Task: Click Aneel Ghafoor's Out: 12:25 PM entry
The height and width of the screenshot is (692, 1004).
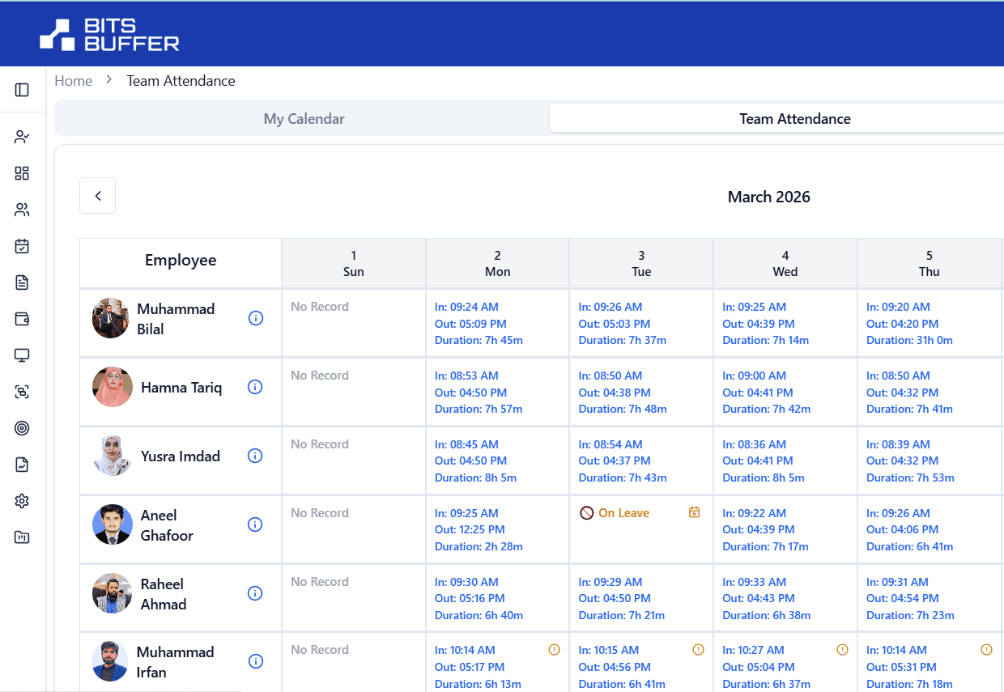Action: pos(470,529)
